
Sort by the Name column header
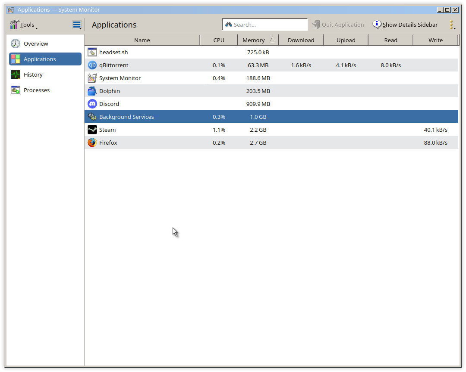(x=142, y=40)
